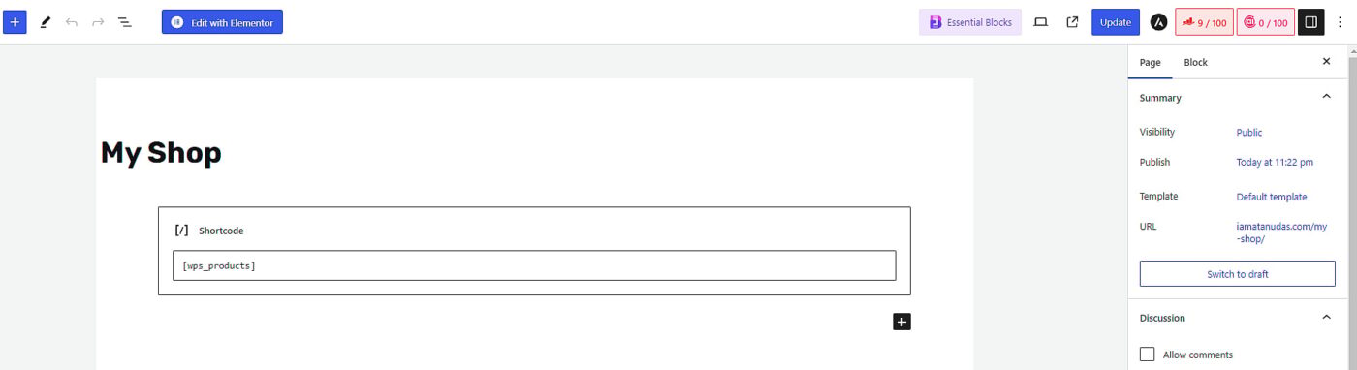Collapse the Discussion section
Viewport: 1357px width, 370px height.
click(x=1326, y=317)
